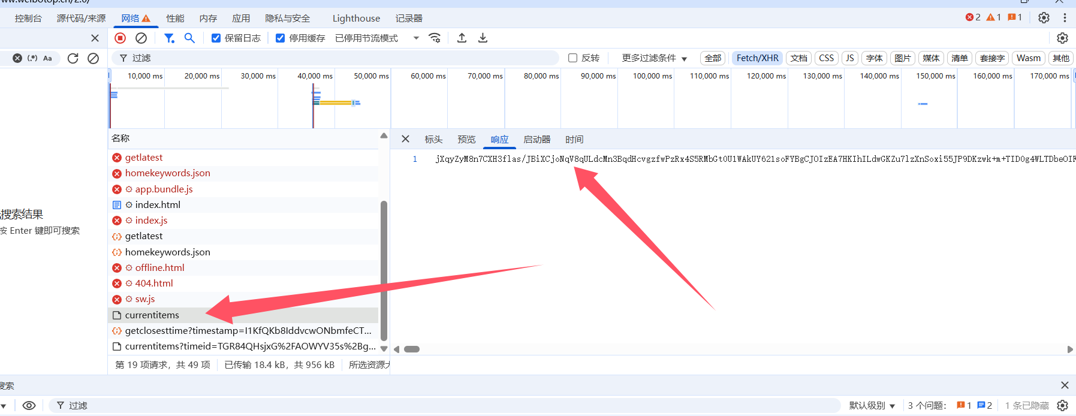Select the currentitems request row

[243, 315]
